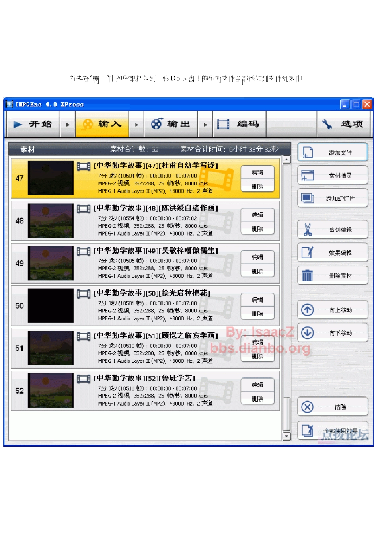Click the TMPGEnc title bar app icon
This screenshot has height=535, width=378.
[x=9, y=104]
